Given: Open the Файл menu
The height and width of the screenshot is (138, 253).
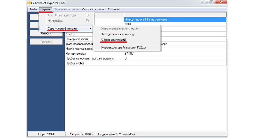Looking at the screenshot, I should (x=33, y=9).
